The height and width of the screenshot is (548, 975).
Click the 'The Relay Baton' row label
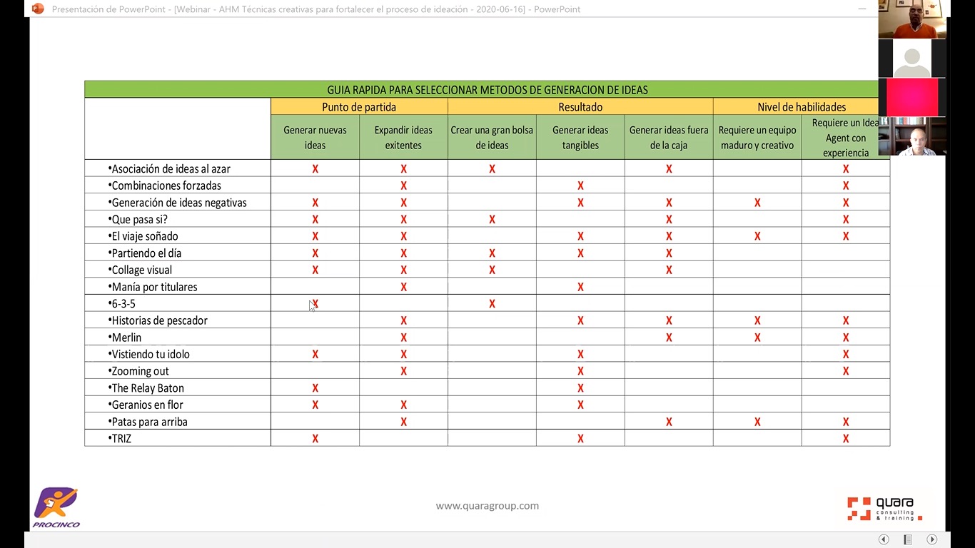[146, 388]
